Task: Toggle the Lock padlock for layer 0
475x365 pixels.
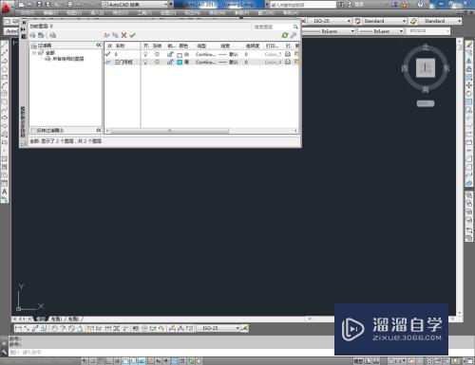Action: tap(170, 54)
